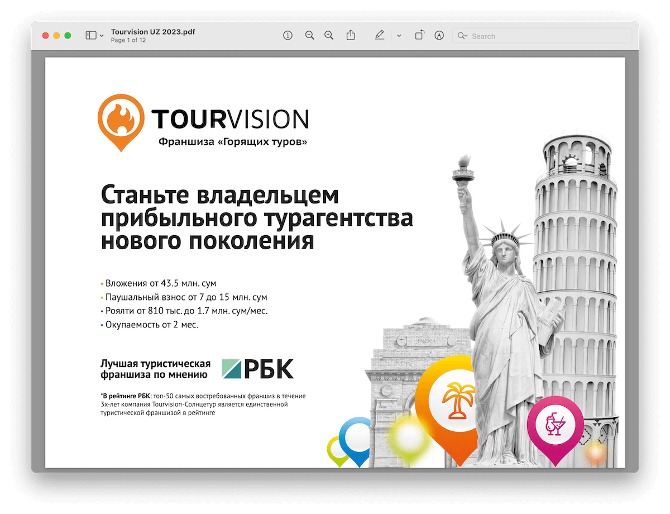The image size is (670, 514).
Task: Select 'Франшиза «Горящих туров»' subtitle
Action: [x=233, y=142]
